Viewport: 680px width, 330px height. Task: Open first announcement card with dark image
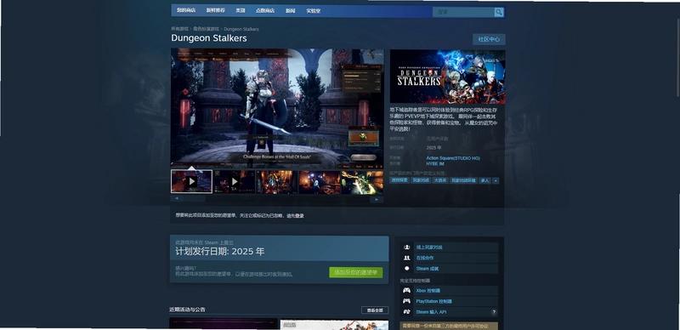tap(224, 324)
